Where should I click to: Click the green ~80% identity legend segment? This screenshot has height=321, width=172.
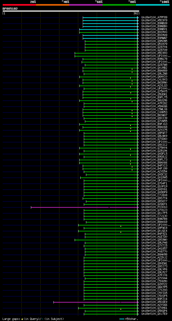(x=119, y=5)
